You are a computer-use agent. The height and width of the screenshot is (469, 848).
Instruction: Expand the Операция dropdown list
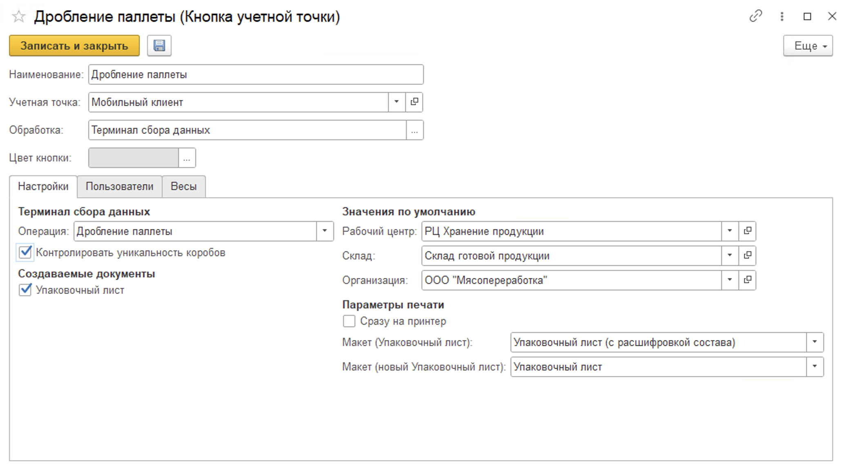point(325,231)
